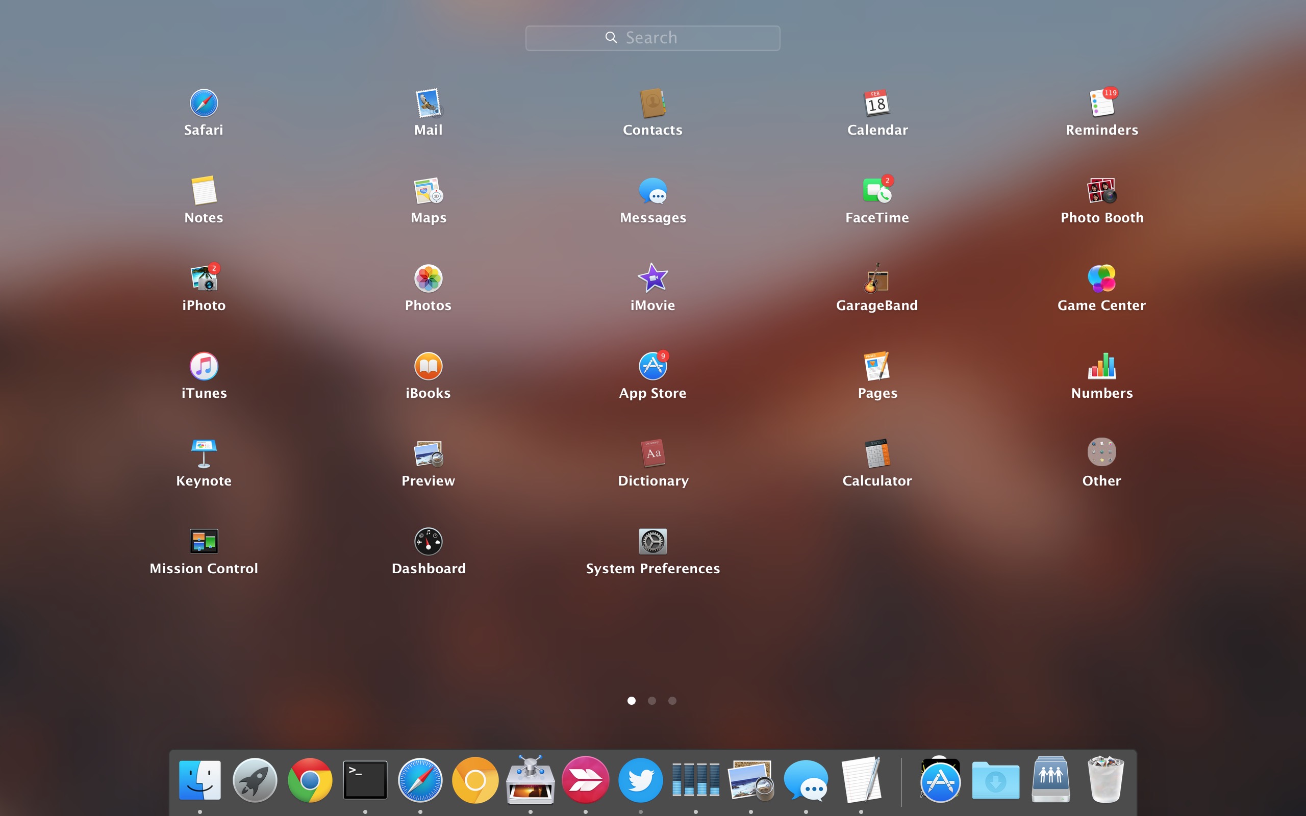Click the Search field at the top
Viewport: 1306px width, 816px height.
[x=652, y=37]
